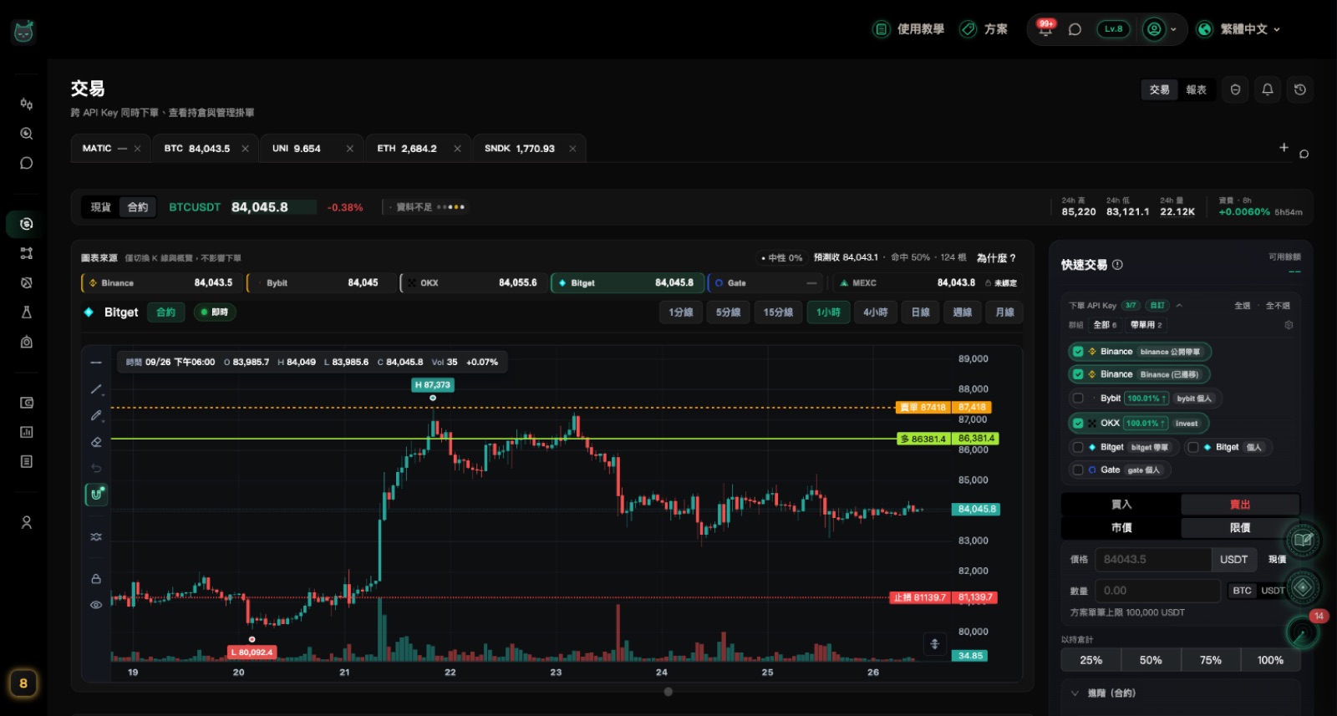
Task: Check the Bybit 個人 API key
Action: [x=1078, y=399]
